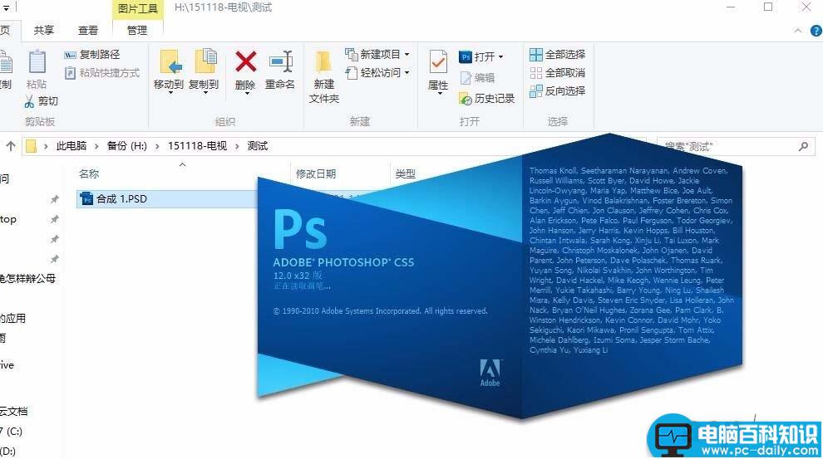Click the folder icon in the address bar
This screenshot has height=459, width=823.
tap(31, 146)
